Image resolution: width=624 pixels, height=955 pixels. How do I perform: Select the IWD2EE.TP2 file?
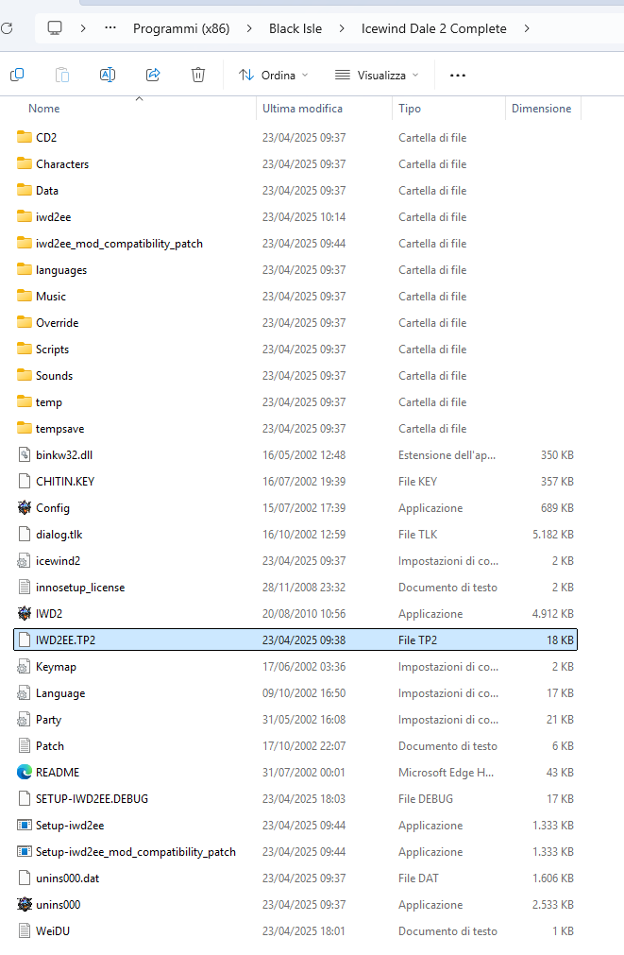pyautogui.click(x=295, y=640)
